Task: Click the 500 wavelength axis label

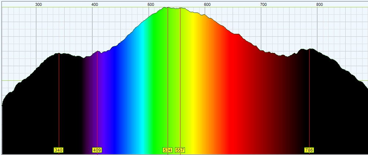Action: (151, 4)
